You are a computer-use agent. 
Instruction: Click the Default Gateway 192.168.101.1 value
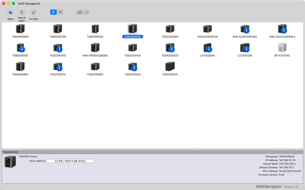tap(286, 168)
